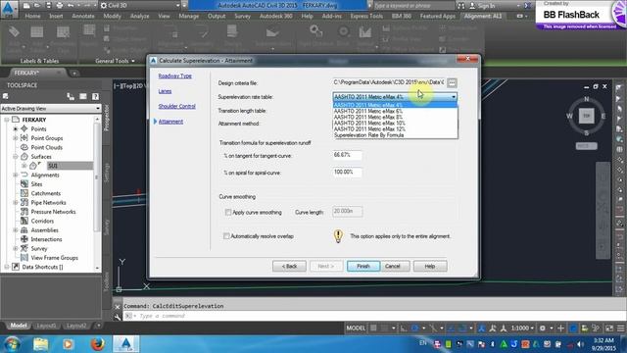Select Pressure Networks in Toolspace tree
Viewport: 627px width, 353px height.
53,212
